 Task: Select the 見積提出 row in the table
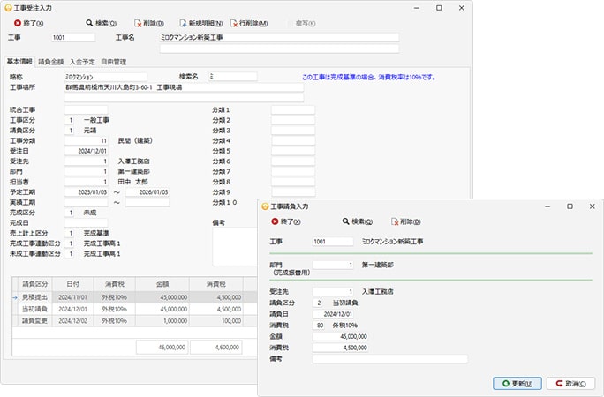[x=135, y=297]
